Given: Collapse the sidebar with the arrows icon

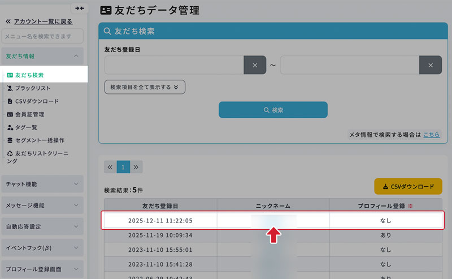Looking at the screenshot, I should click(79, 8).
